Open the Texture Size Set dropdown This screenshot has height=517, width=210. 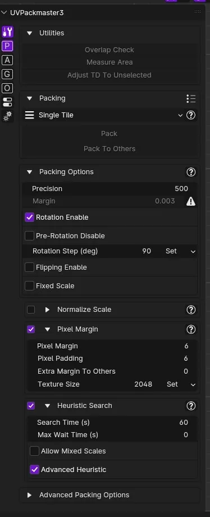tap(181, 384)
